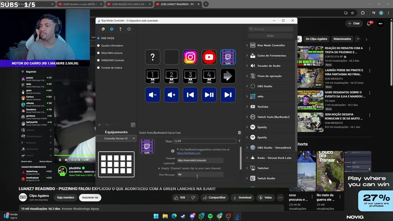Image resolution: width=393 pixels, height=221 pixels.
Task: Select the Twitch CLIPE deck button
Action: (228, 57)
